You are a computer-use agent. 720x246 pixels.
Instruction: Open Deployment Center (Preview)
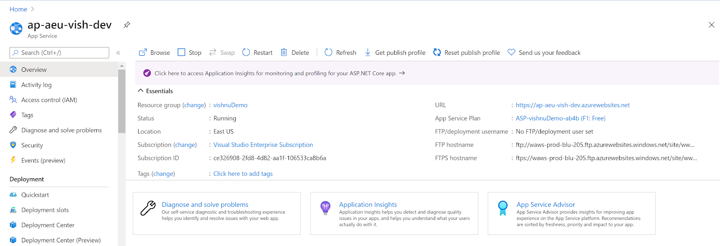click(59, 240)
